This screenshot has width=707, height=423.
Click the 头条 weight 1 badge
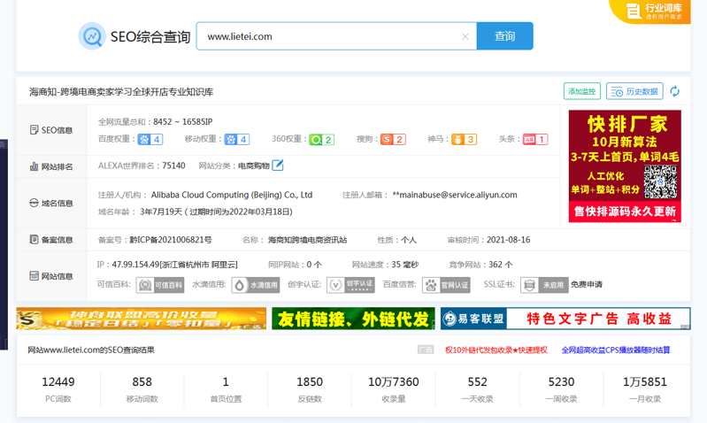click(535, 139)
